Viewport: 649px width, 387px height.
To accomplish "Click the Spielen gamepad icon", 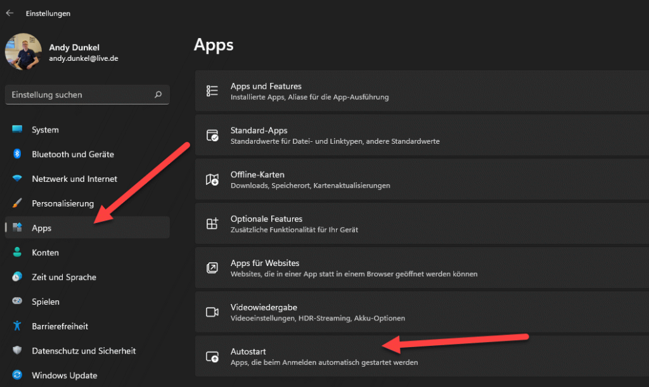I will [17, 301].
